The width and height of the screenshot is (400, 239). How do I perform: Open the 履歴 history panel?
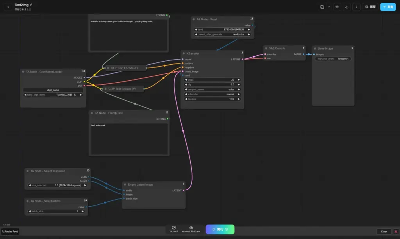pyautogui.click(x=370, y=7)
